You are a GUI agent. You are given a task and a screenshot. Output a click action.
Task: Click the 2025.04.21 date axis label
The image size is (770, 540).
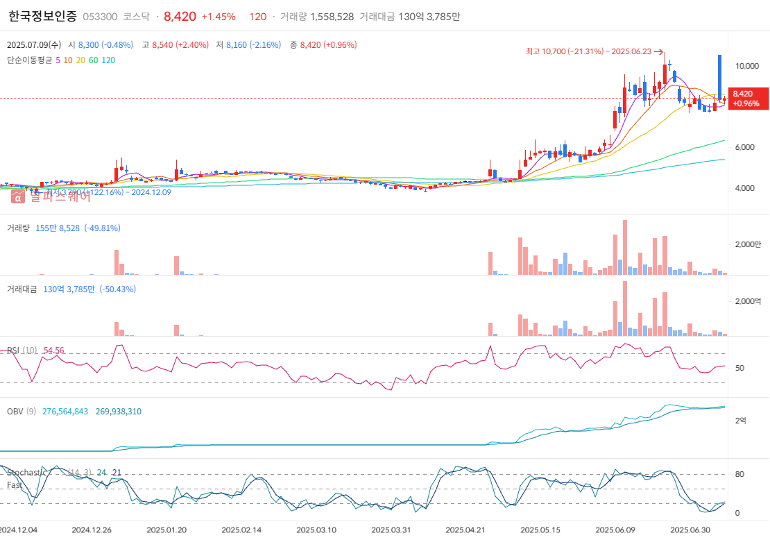coord(465,530)
